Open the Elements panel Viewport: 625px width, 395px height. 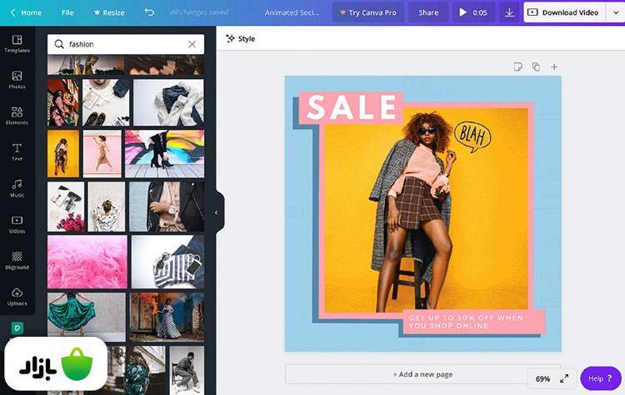(17, 116)
